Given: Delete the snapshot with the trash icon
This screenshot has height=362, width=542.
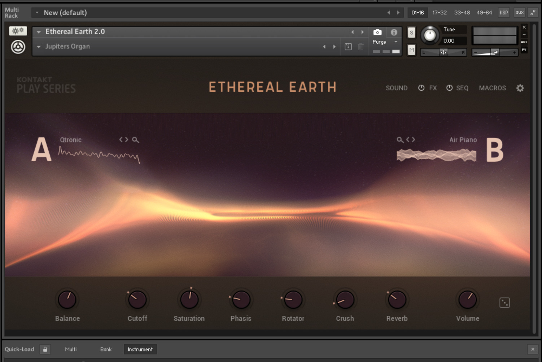Looking at the screenshot, I should pos(361,47).
